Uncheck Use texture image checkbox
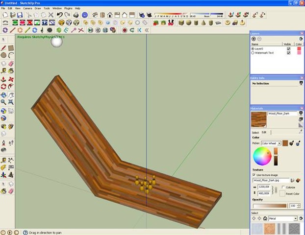 [254, 174]
